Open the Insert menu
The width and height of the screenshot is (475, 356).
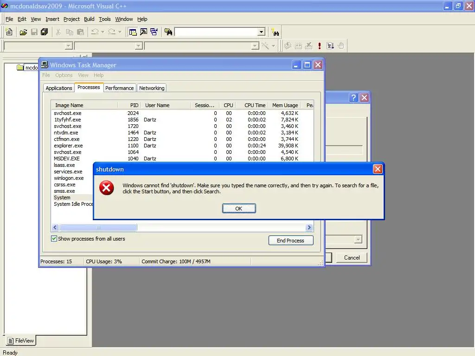tap(52, 19)
